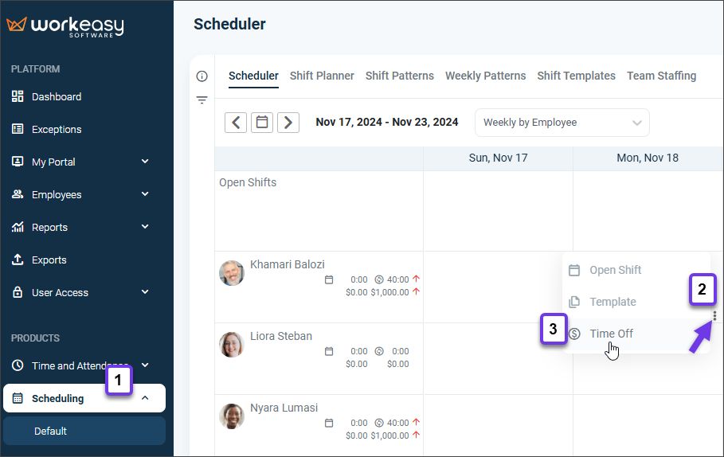Go to previous week arrow
Screen dimensions: 724x457
[x=236, y=122]
